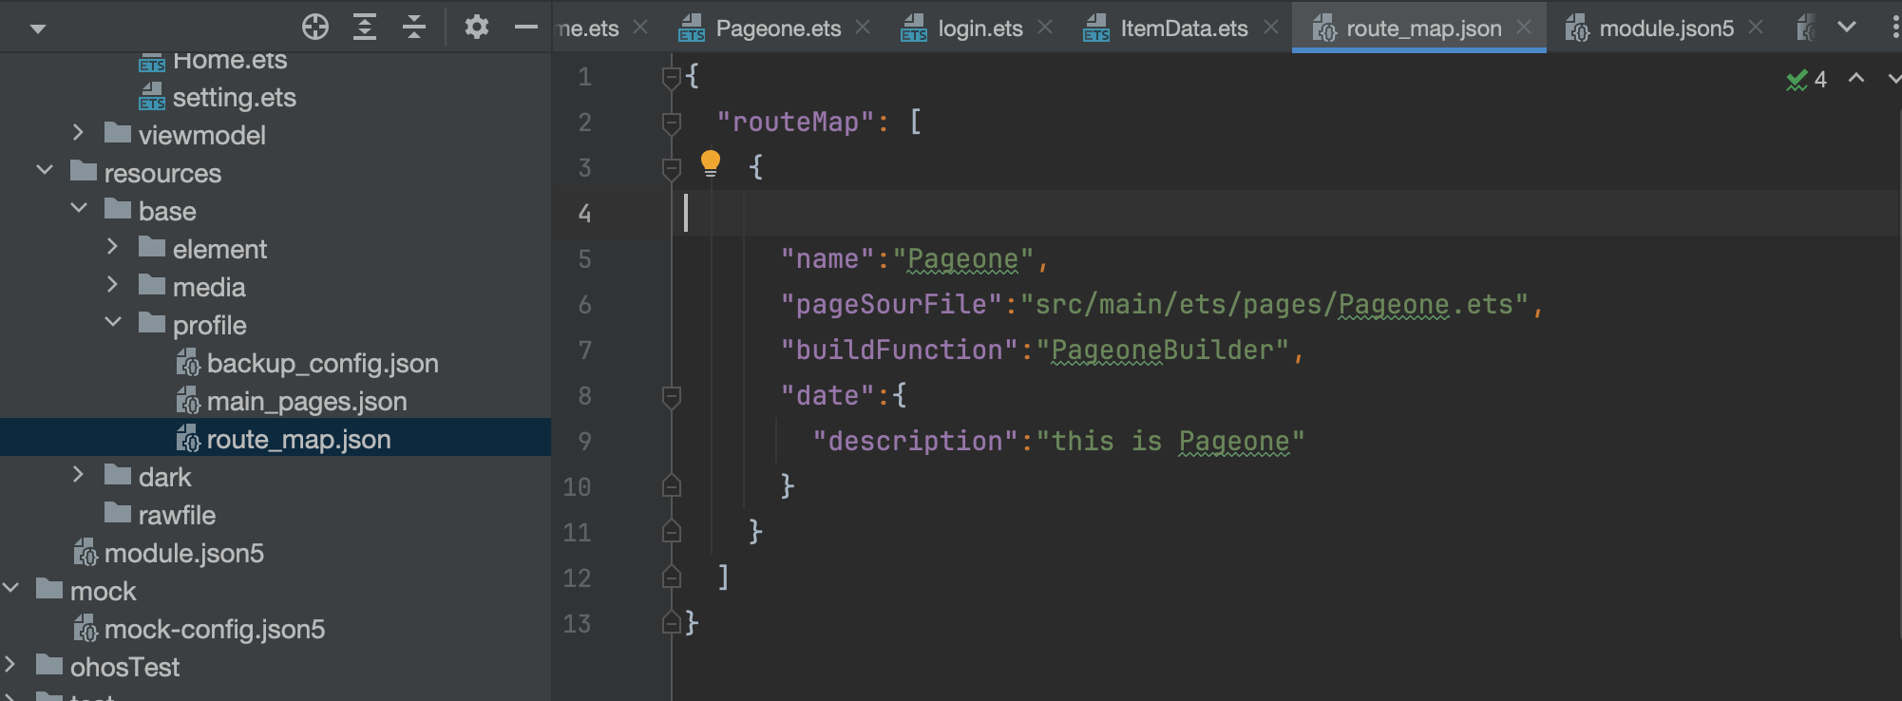Viewport: 1902px width, 701px height.
Task: Switch to the ItemData.ets tab
Action: [1183, 28]
